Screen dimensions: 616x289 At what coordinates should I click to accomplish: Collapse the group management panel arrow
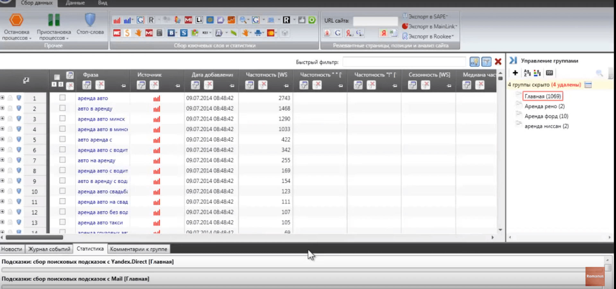point(513,60)
